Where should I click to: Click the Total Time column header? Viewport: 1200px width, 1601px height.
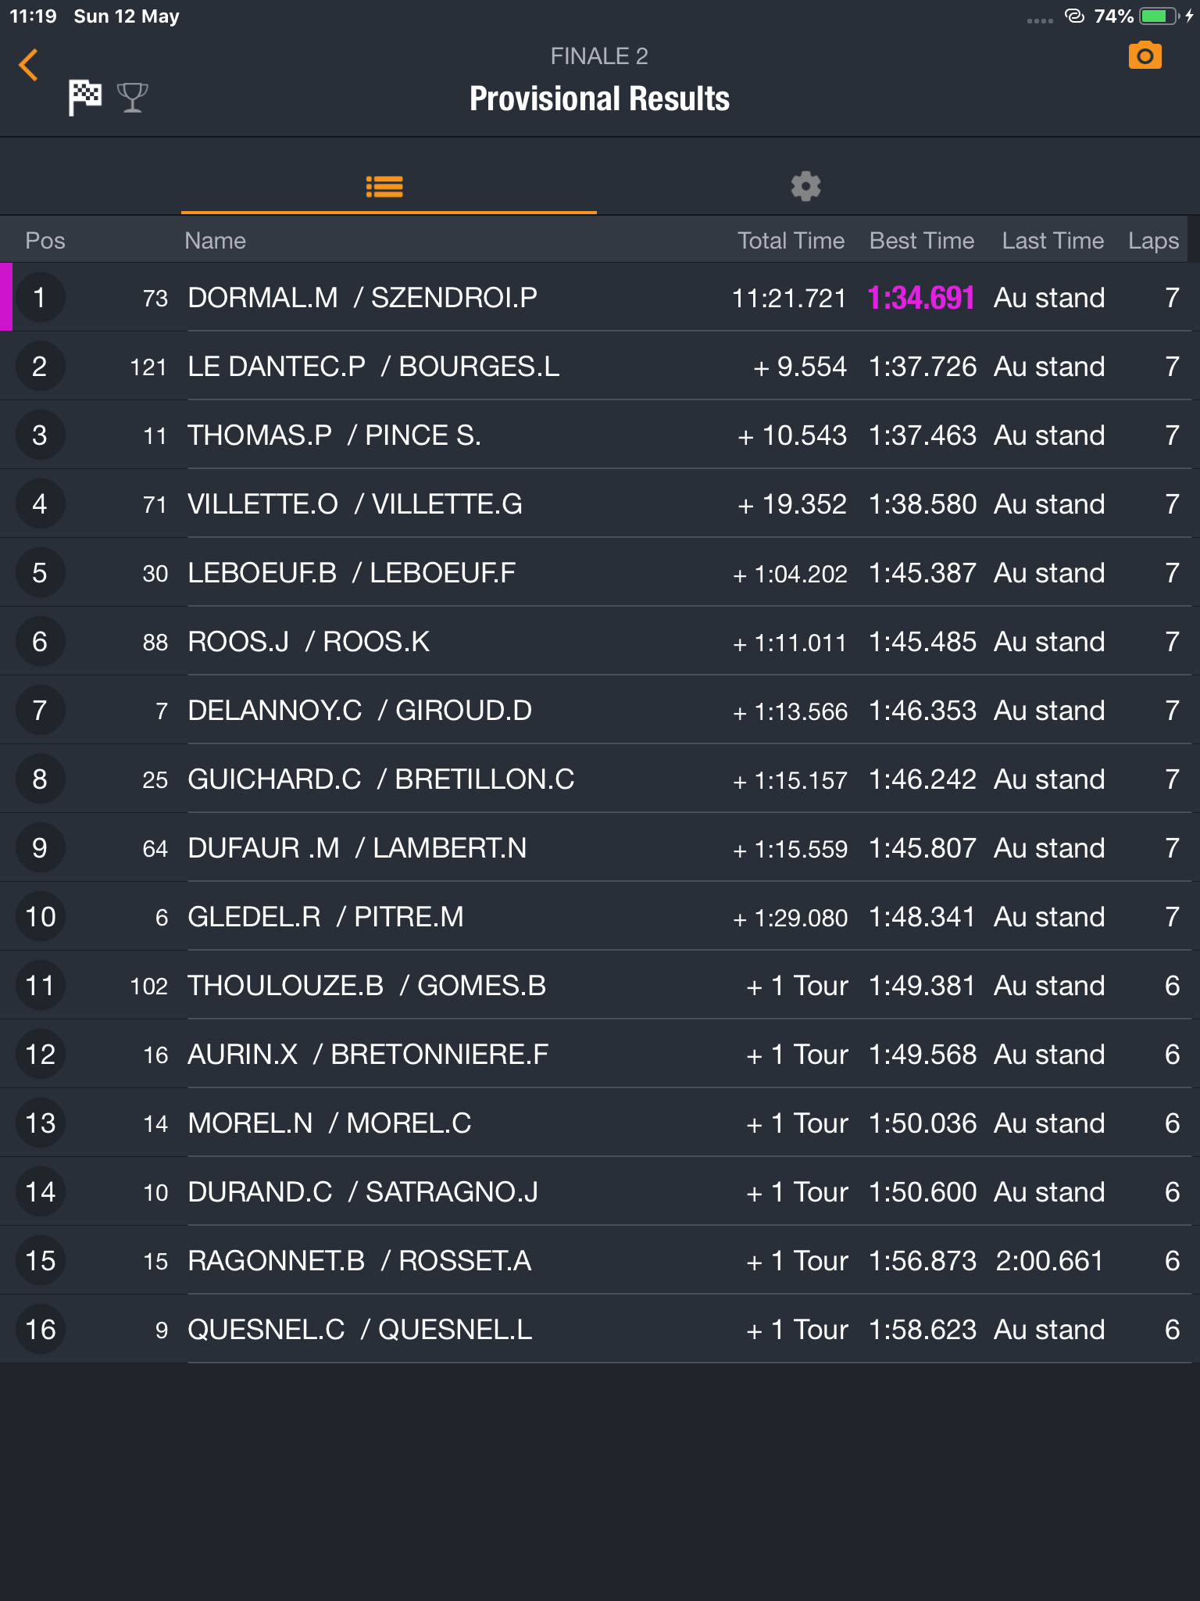tap(791, 241)
